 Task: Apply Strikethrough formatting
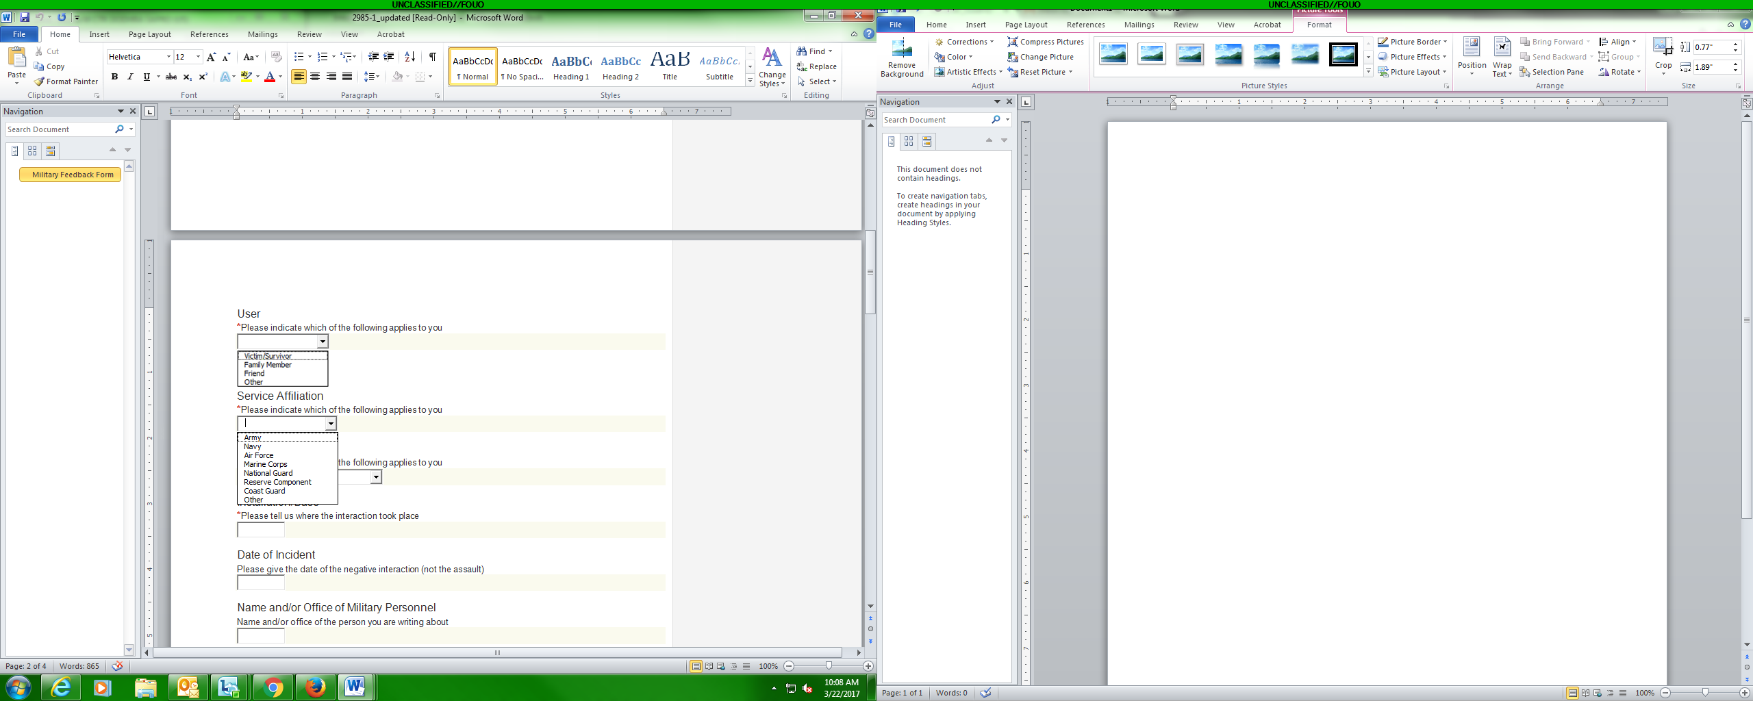point(171,77)
